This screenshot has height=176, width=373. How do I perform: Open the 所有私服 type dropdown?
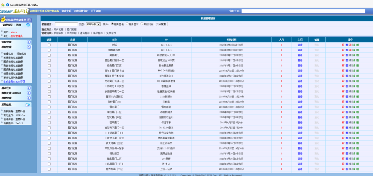(x=93, y=24)
